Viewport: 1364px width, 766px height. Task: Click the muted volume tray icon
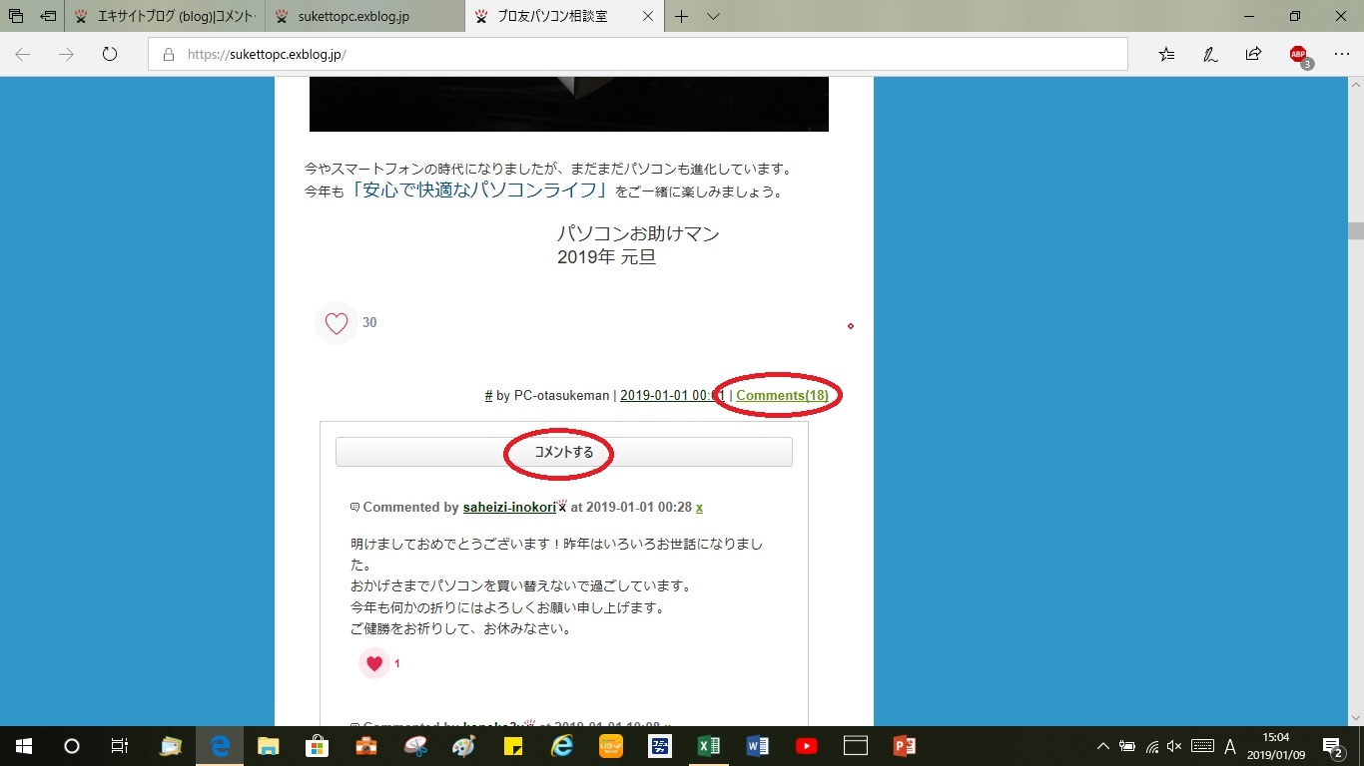[x=1175, y=746]
